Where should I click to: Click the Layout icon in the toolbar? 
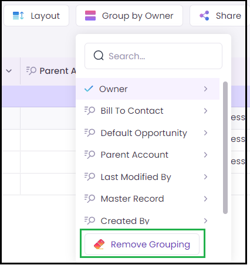tap(18, 16)
